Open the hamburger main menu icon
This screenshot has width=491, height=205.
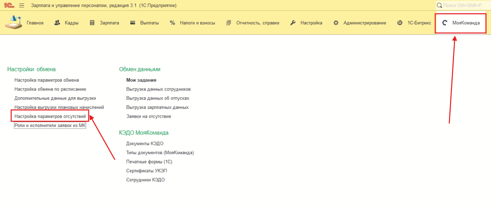[22, 6]
